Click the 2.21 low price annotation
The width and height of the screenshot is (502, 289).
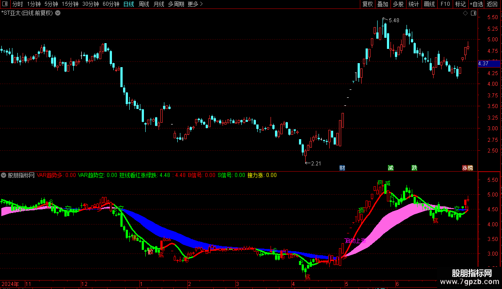pos(316,164)
